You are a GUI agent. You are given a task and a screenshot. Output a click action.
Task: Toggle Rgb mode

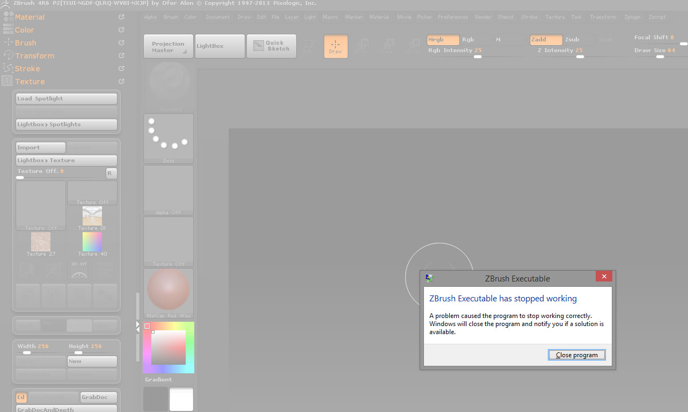[x=476, y=40]
